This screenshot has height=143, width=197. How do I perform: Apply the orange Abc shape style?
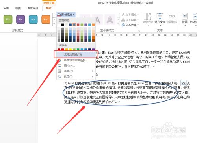tap(46, 19)
